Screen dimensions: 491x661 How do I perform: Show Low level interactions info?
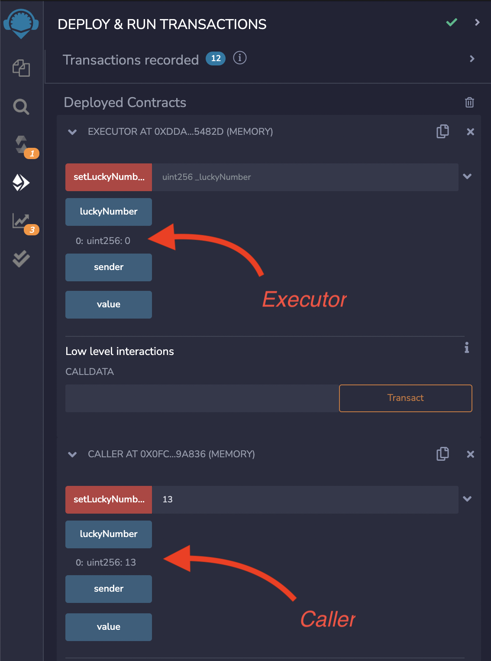[467, 348]
